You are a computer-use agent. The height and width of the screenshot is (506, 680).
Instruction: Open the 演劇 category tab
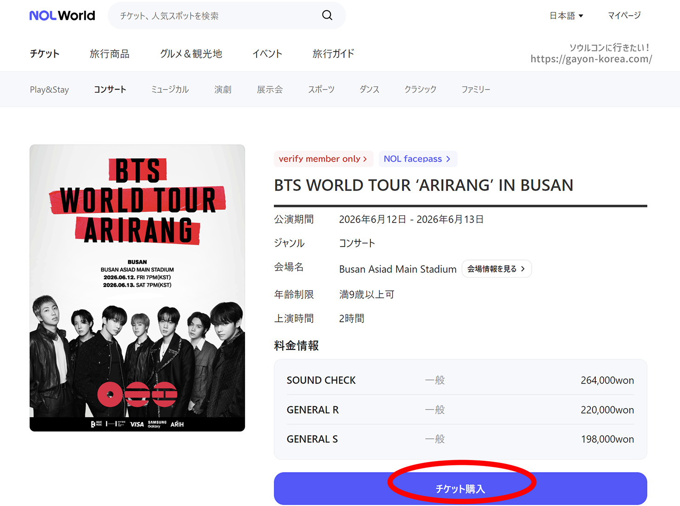[x=223, y=90]
